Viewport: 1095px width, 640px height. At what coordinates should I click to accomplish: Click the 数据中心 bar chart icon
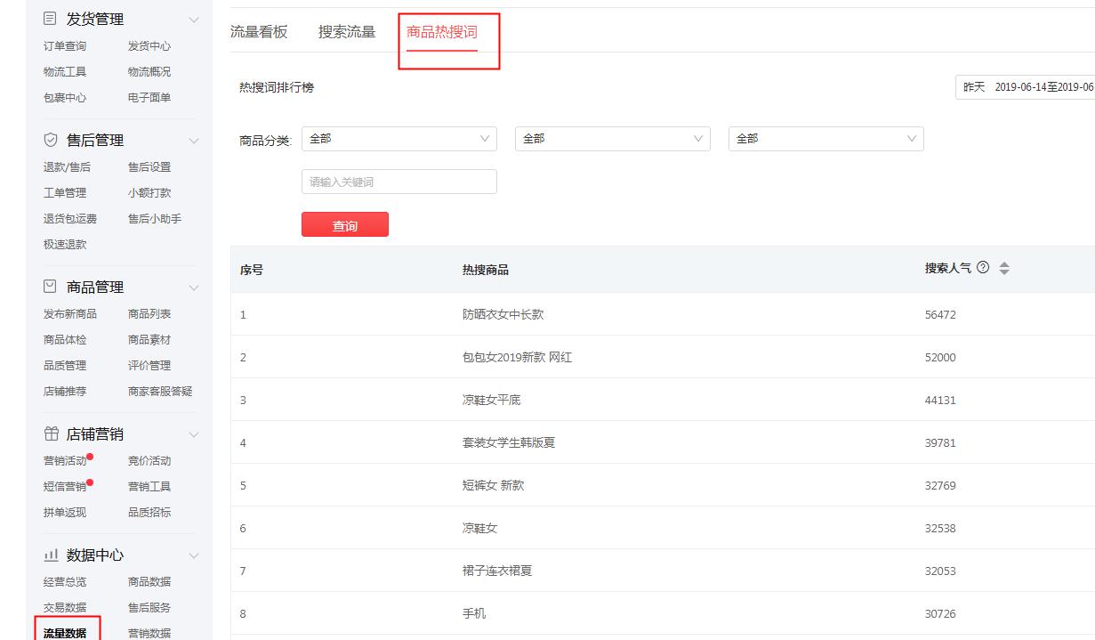(x=51, y=554)
